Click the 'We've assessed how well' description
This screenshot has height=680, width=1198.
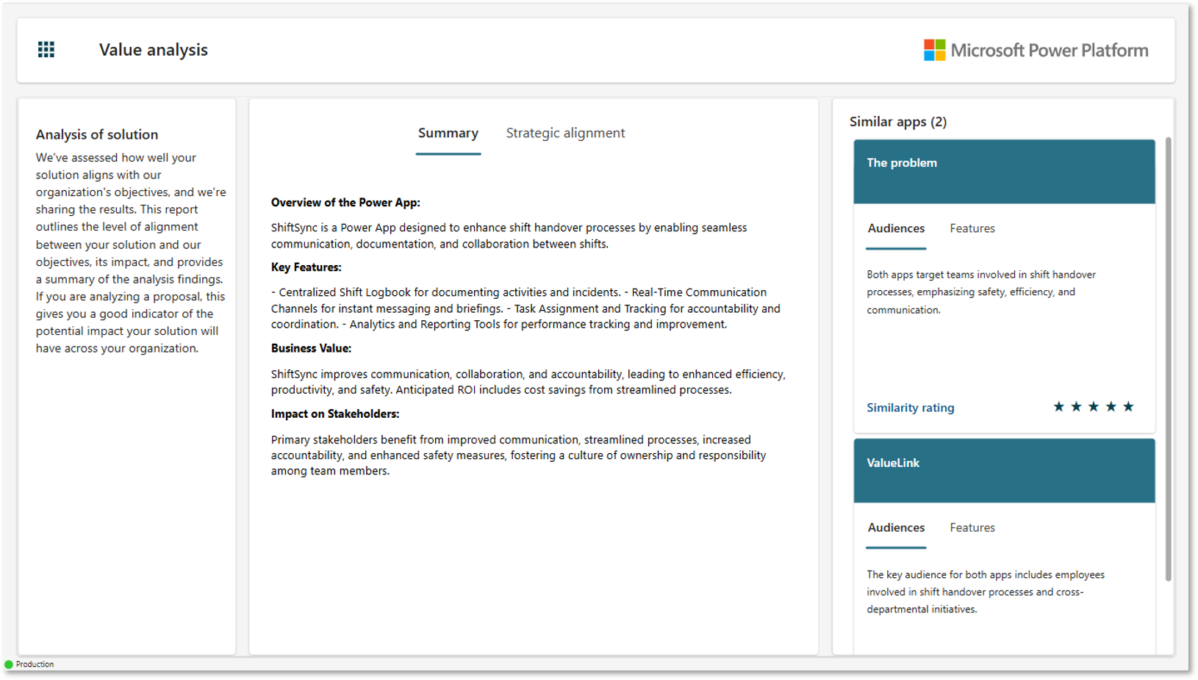pos(131,253)
